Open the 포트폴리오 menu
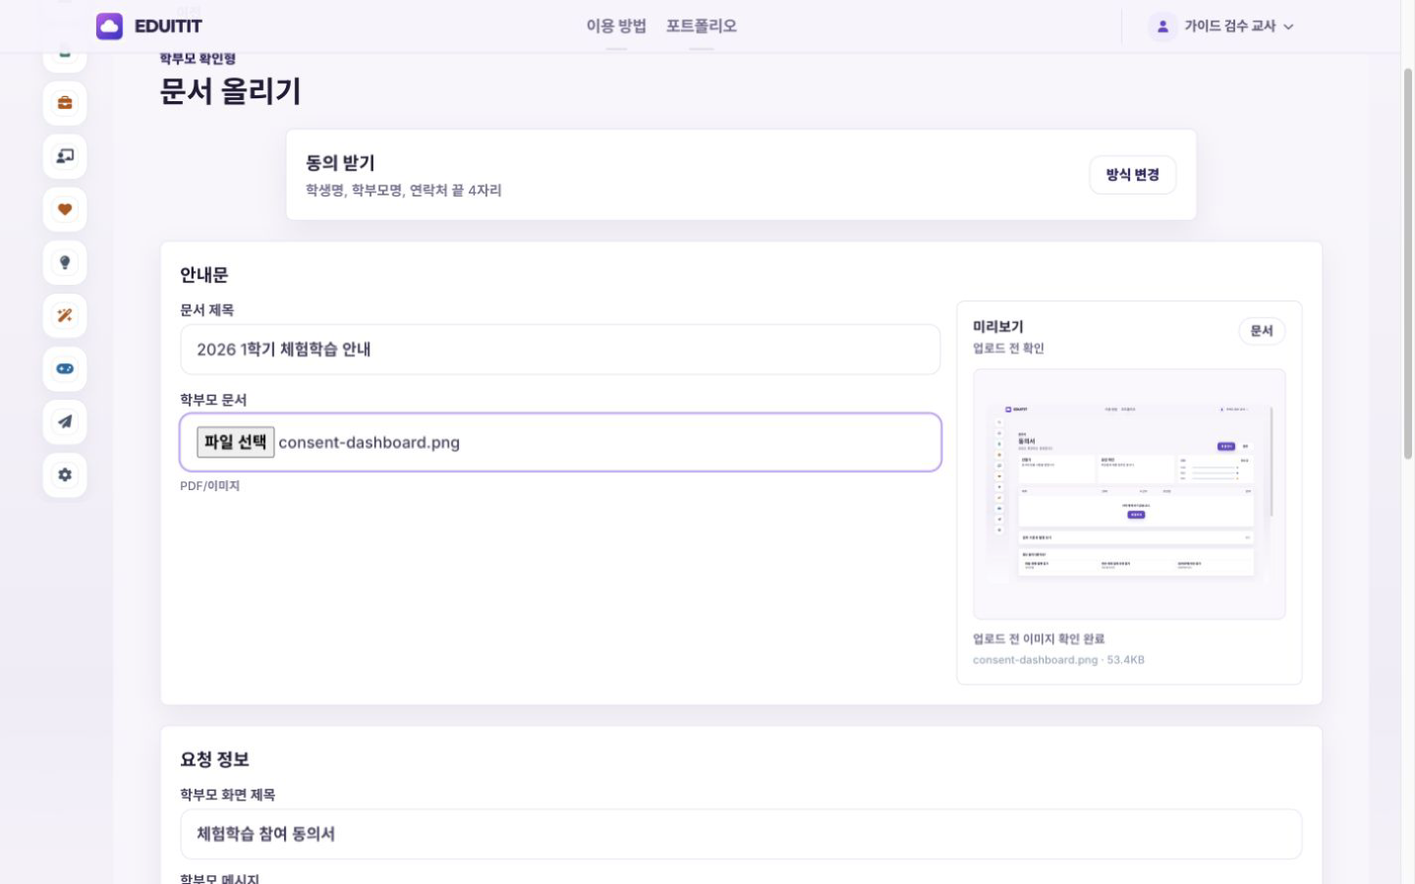Screen dimensions: 1415x884 pos(702,27)
